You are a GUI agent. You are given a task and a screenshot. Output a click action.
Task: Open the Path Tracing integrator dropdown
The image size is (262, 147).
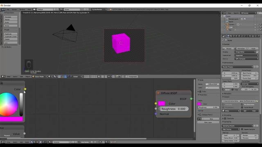click(x=231, y=129)
